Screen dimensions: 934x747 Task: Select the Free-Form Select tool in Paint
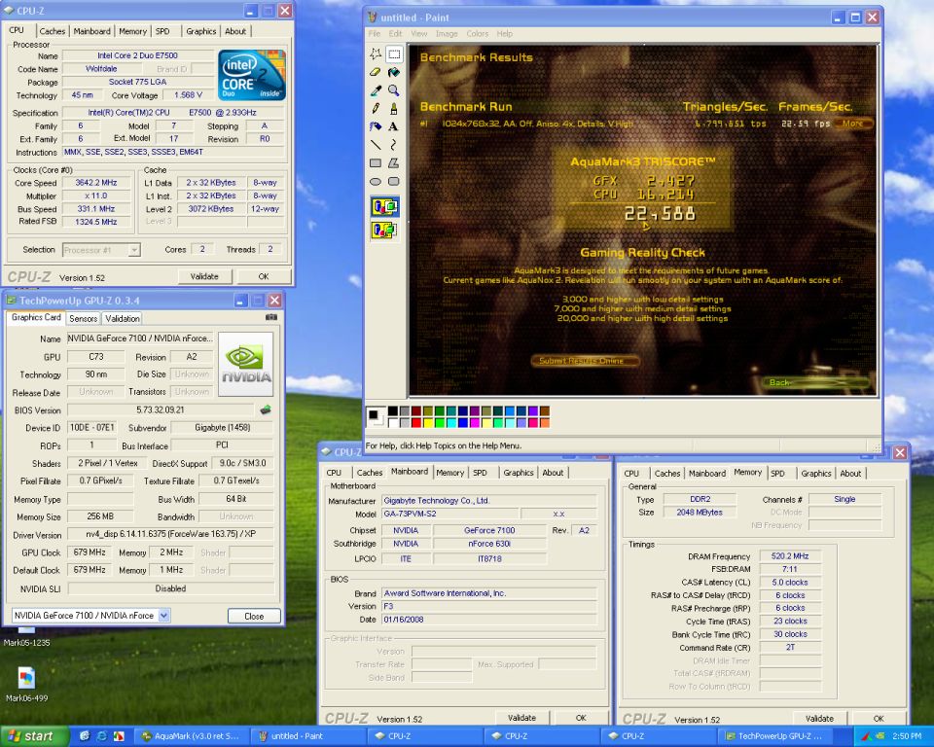tap(376, 54)
